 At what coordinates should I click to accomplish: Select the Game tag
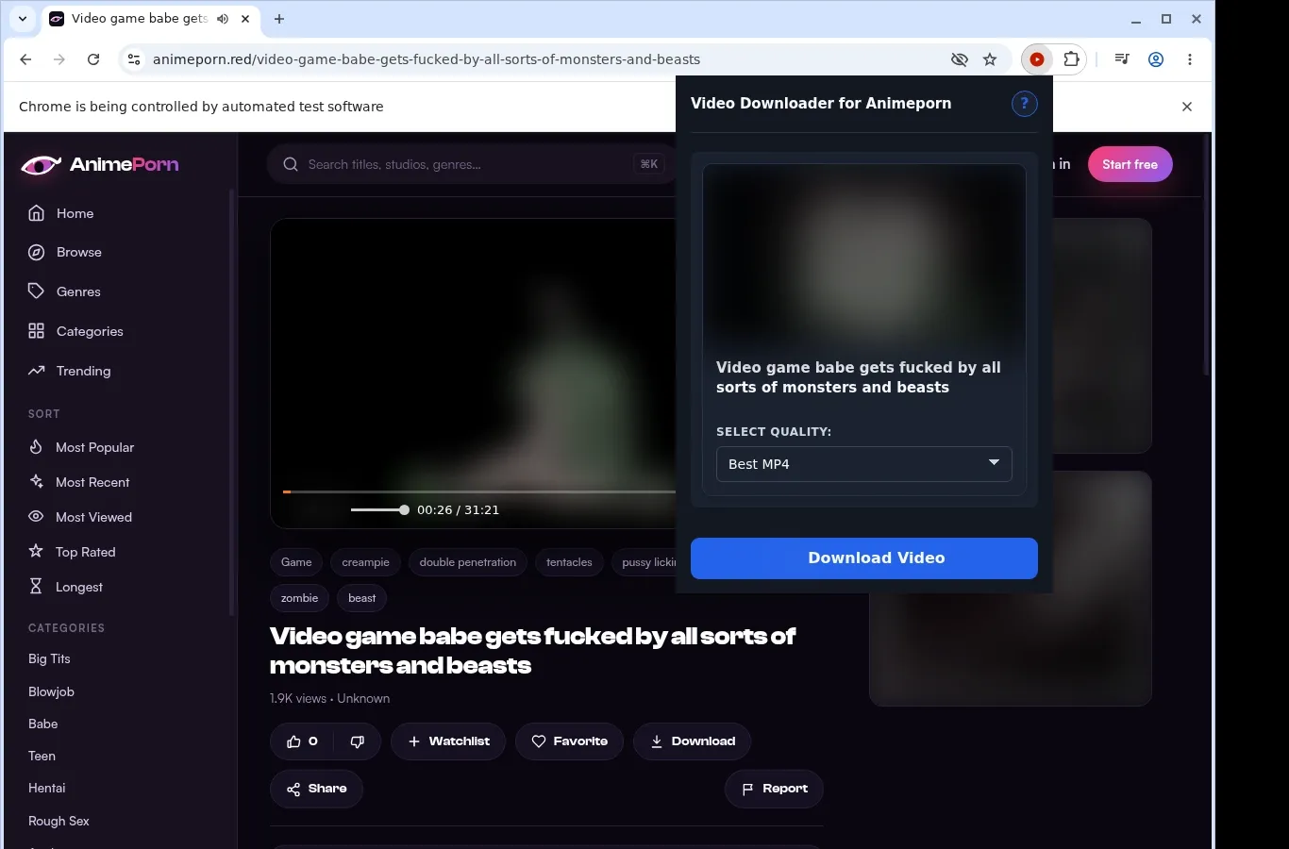click(296, 562)
